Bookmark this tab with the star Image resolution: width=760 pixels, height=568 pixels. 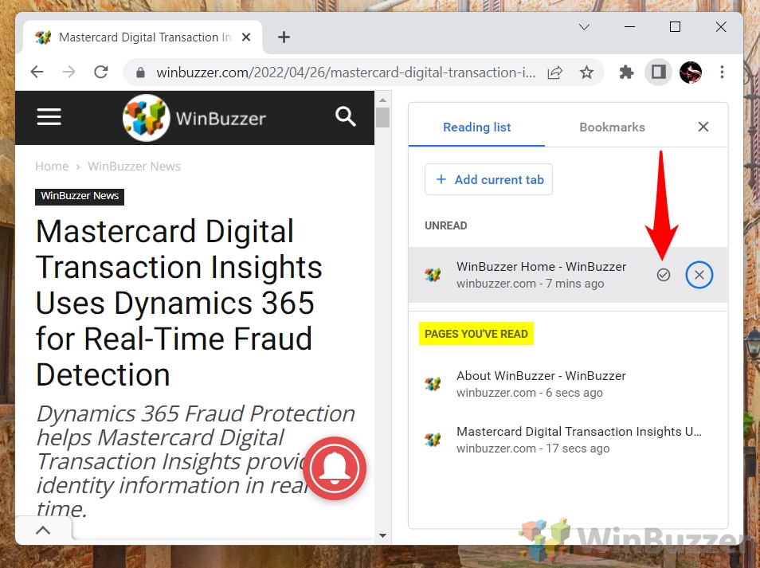pyautogui.click(x=586, y=72)
